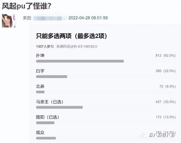Screen dimensions: 181x143
Task: Click the 马亲王 result bar
Action: [59, 107]
